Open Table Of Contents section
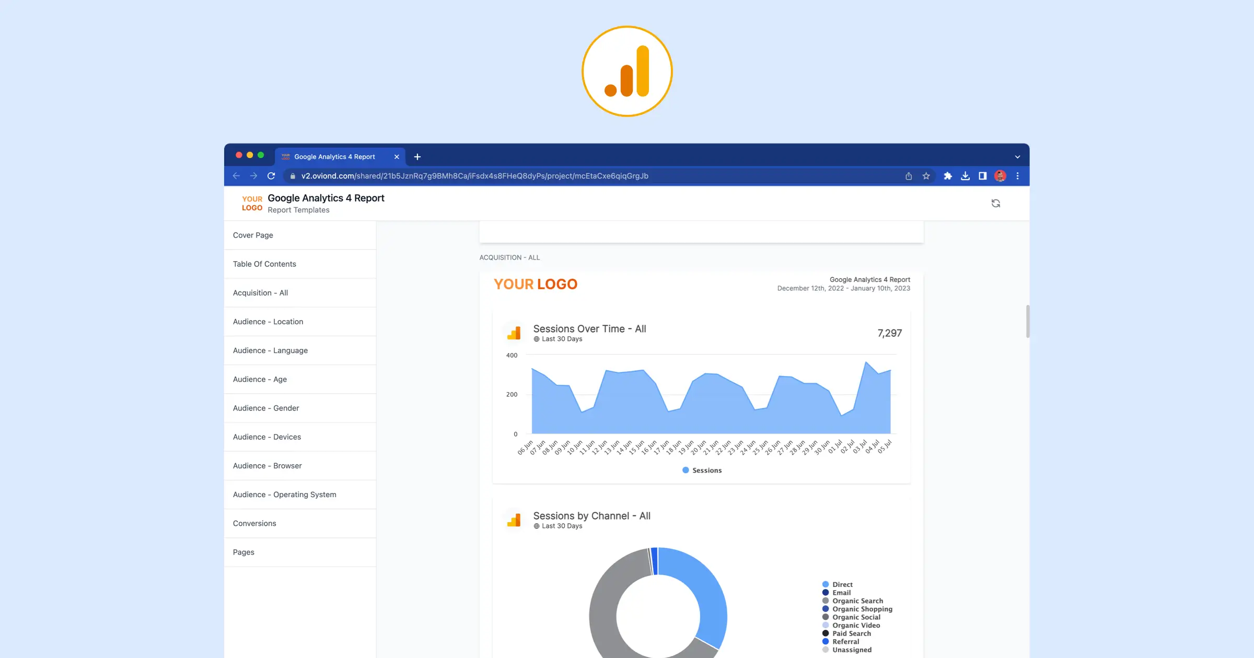 pos(300,264)
